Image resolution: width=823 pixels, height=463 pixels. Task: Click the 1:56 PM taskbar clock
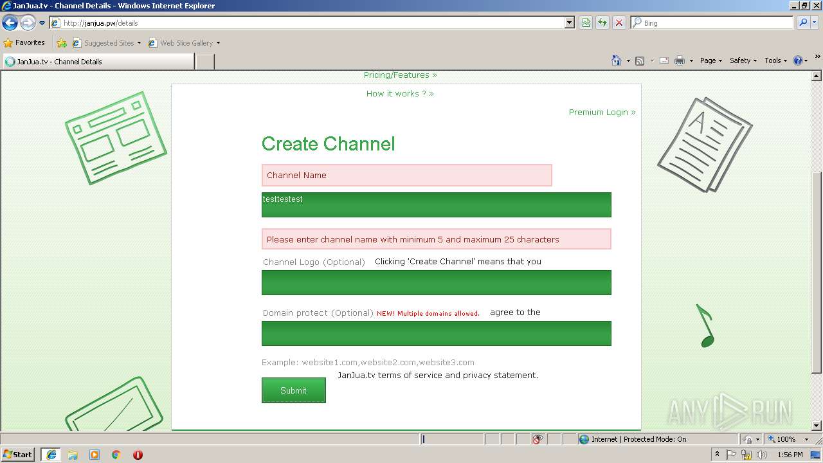[790, 455]
